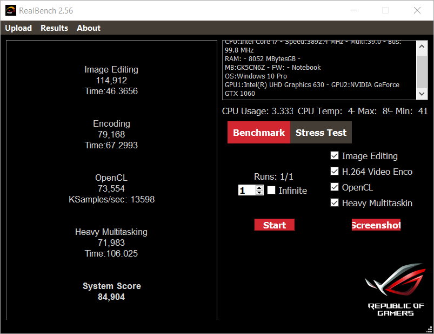
Task: Switch to the Stress Test tab
Action: (321, 133)
